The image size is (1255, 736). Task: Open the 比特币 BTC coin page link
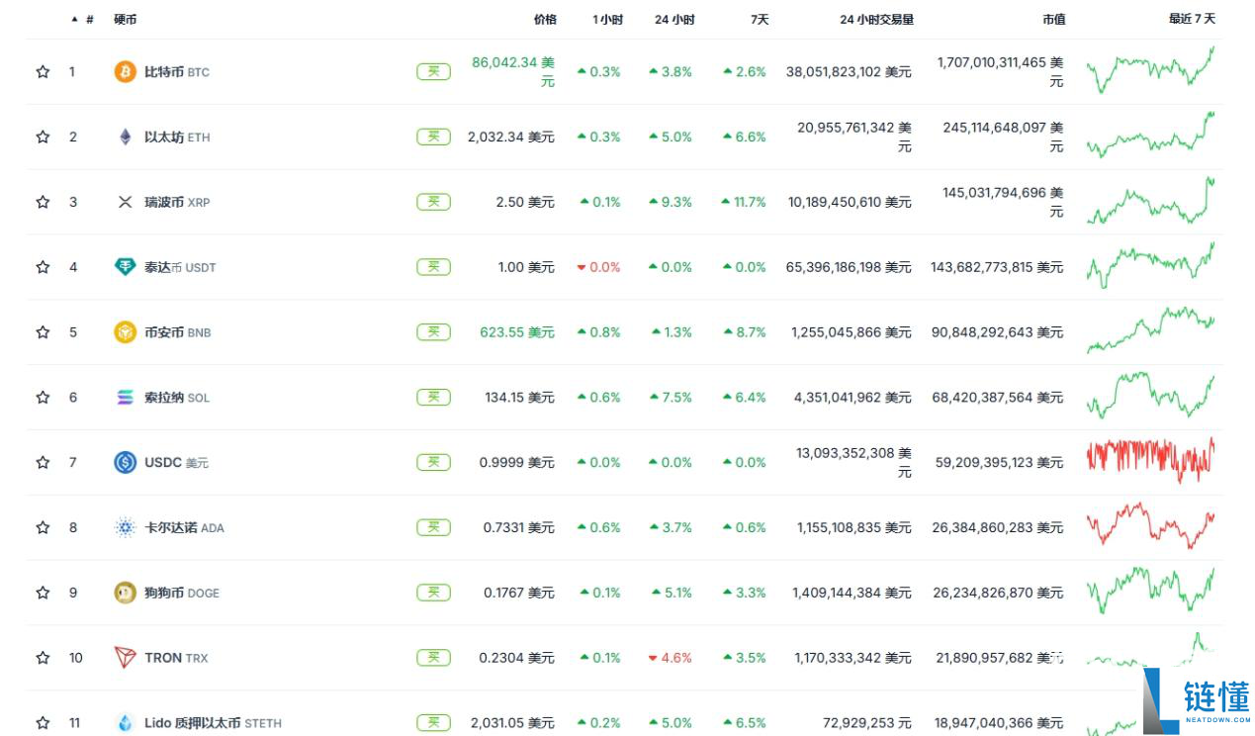click(177, 72)
